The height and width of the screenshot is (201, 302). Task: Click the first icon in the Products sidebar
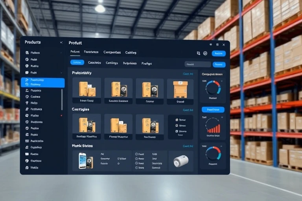27,53
